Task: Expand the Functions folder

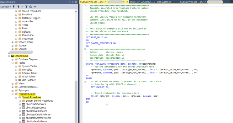Action: coord(16,14)
